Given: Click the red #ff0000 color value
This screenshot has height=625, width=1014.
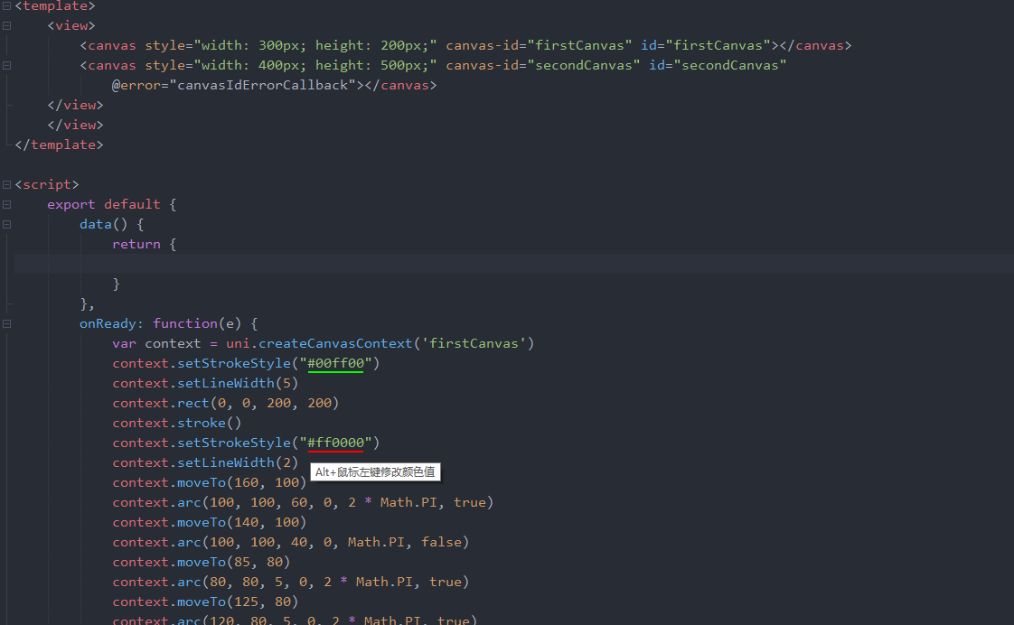Looking at the screenshot, I should click(x=335, y=443).
